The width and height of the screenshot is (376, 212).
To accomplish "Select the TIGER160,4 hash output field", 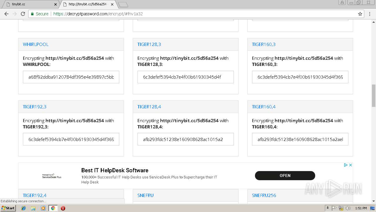I will click(300, 139).
